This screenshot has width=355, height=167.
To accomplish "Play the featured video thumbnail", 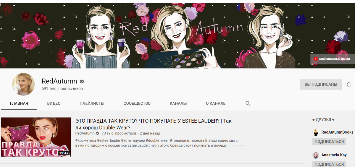I will point(36,137).
